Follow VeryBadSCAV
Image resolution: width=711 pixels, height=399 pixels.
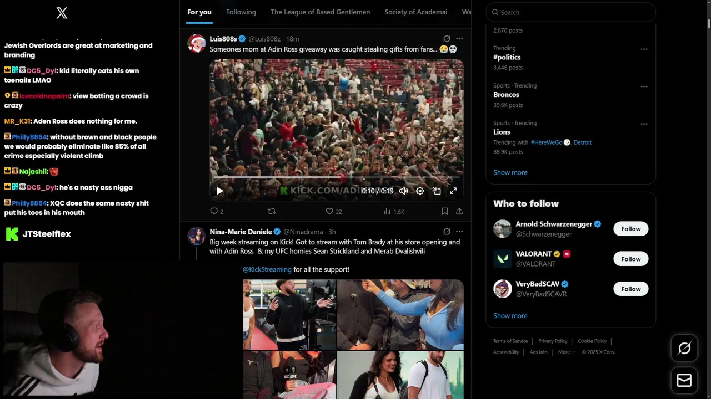point(630,289)
